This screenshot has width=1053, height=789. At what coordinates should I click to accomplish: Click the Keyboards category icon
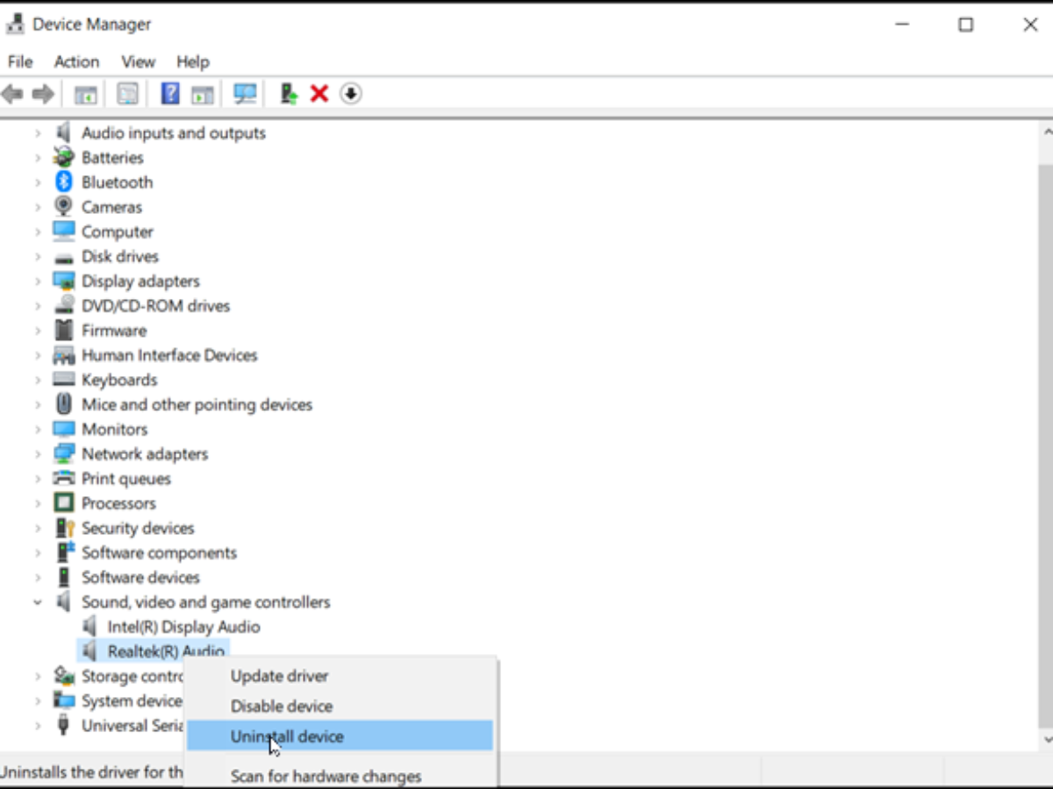point(63,380)
